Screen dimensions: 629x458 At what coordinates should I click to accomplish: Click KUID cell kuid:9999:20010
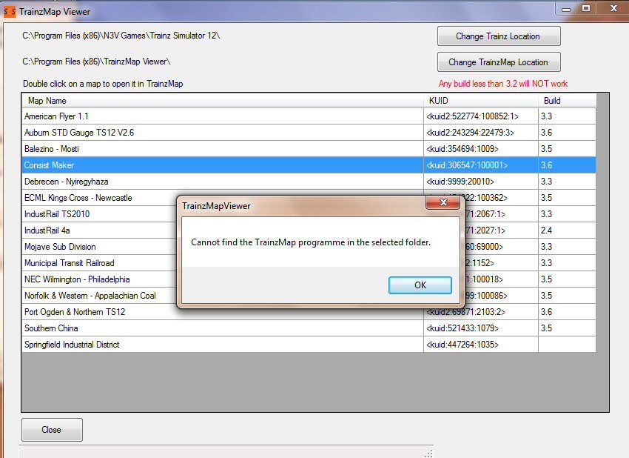481,181
